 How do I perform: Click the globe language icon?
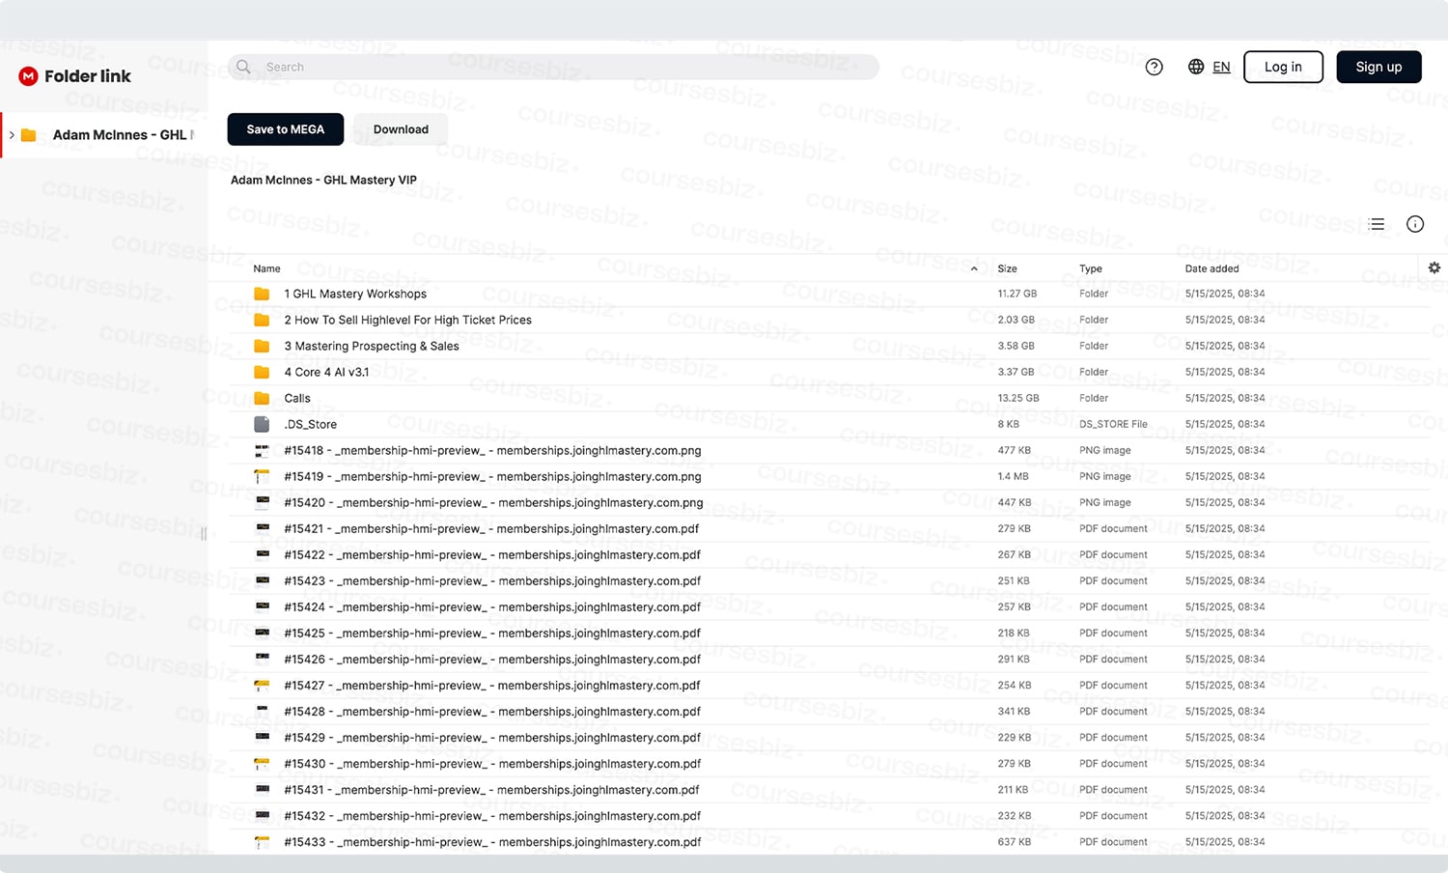(1196, 67)
